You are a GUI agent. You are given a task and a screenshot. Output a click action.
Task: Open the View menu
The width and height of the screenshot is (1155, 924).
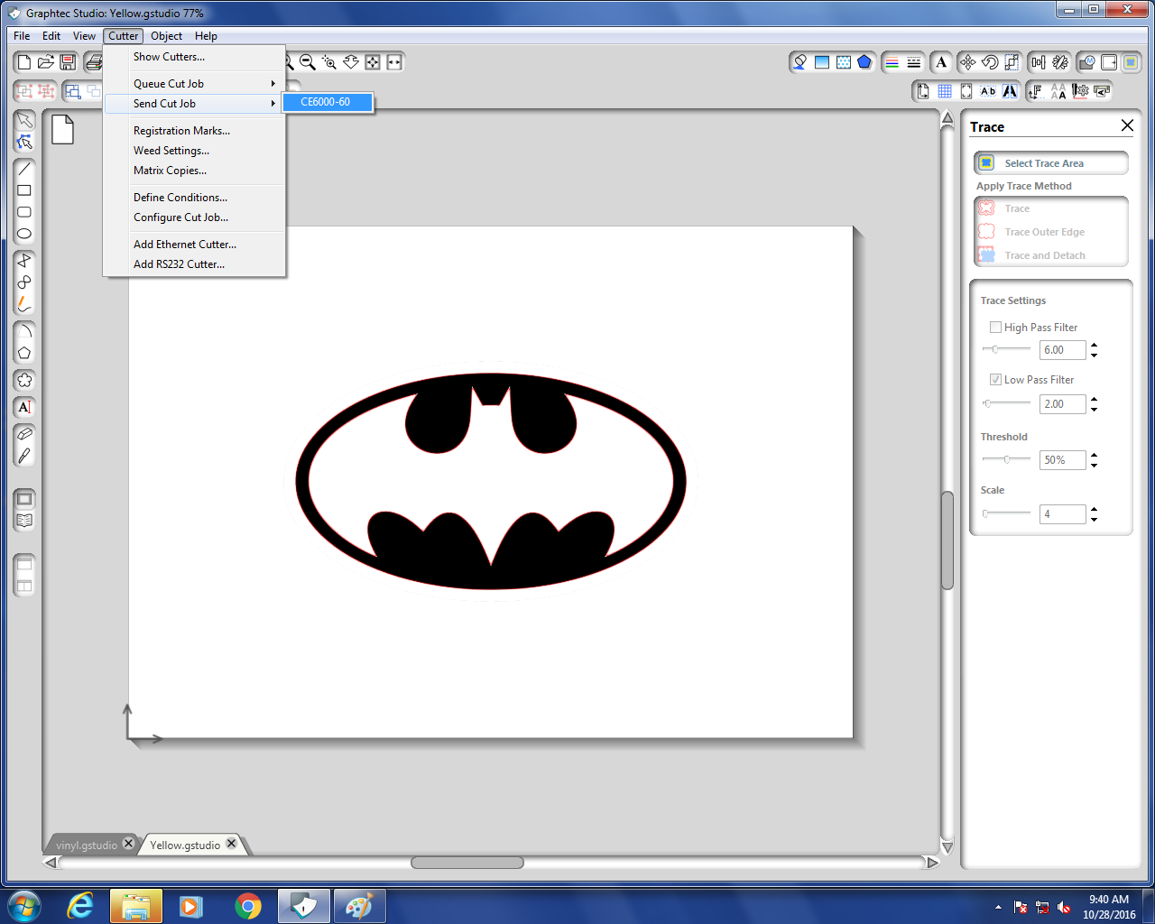coord(84,36)
